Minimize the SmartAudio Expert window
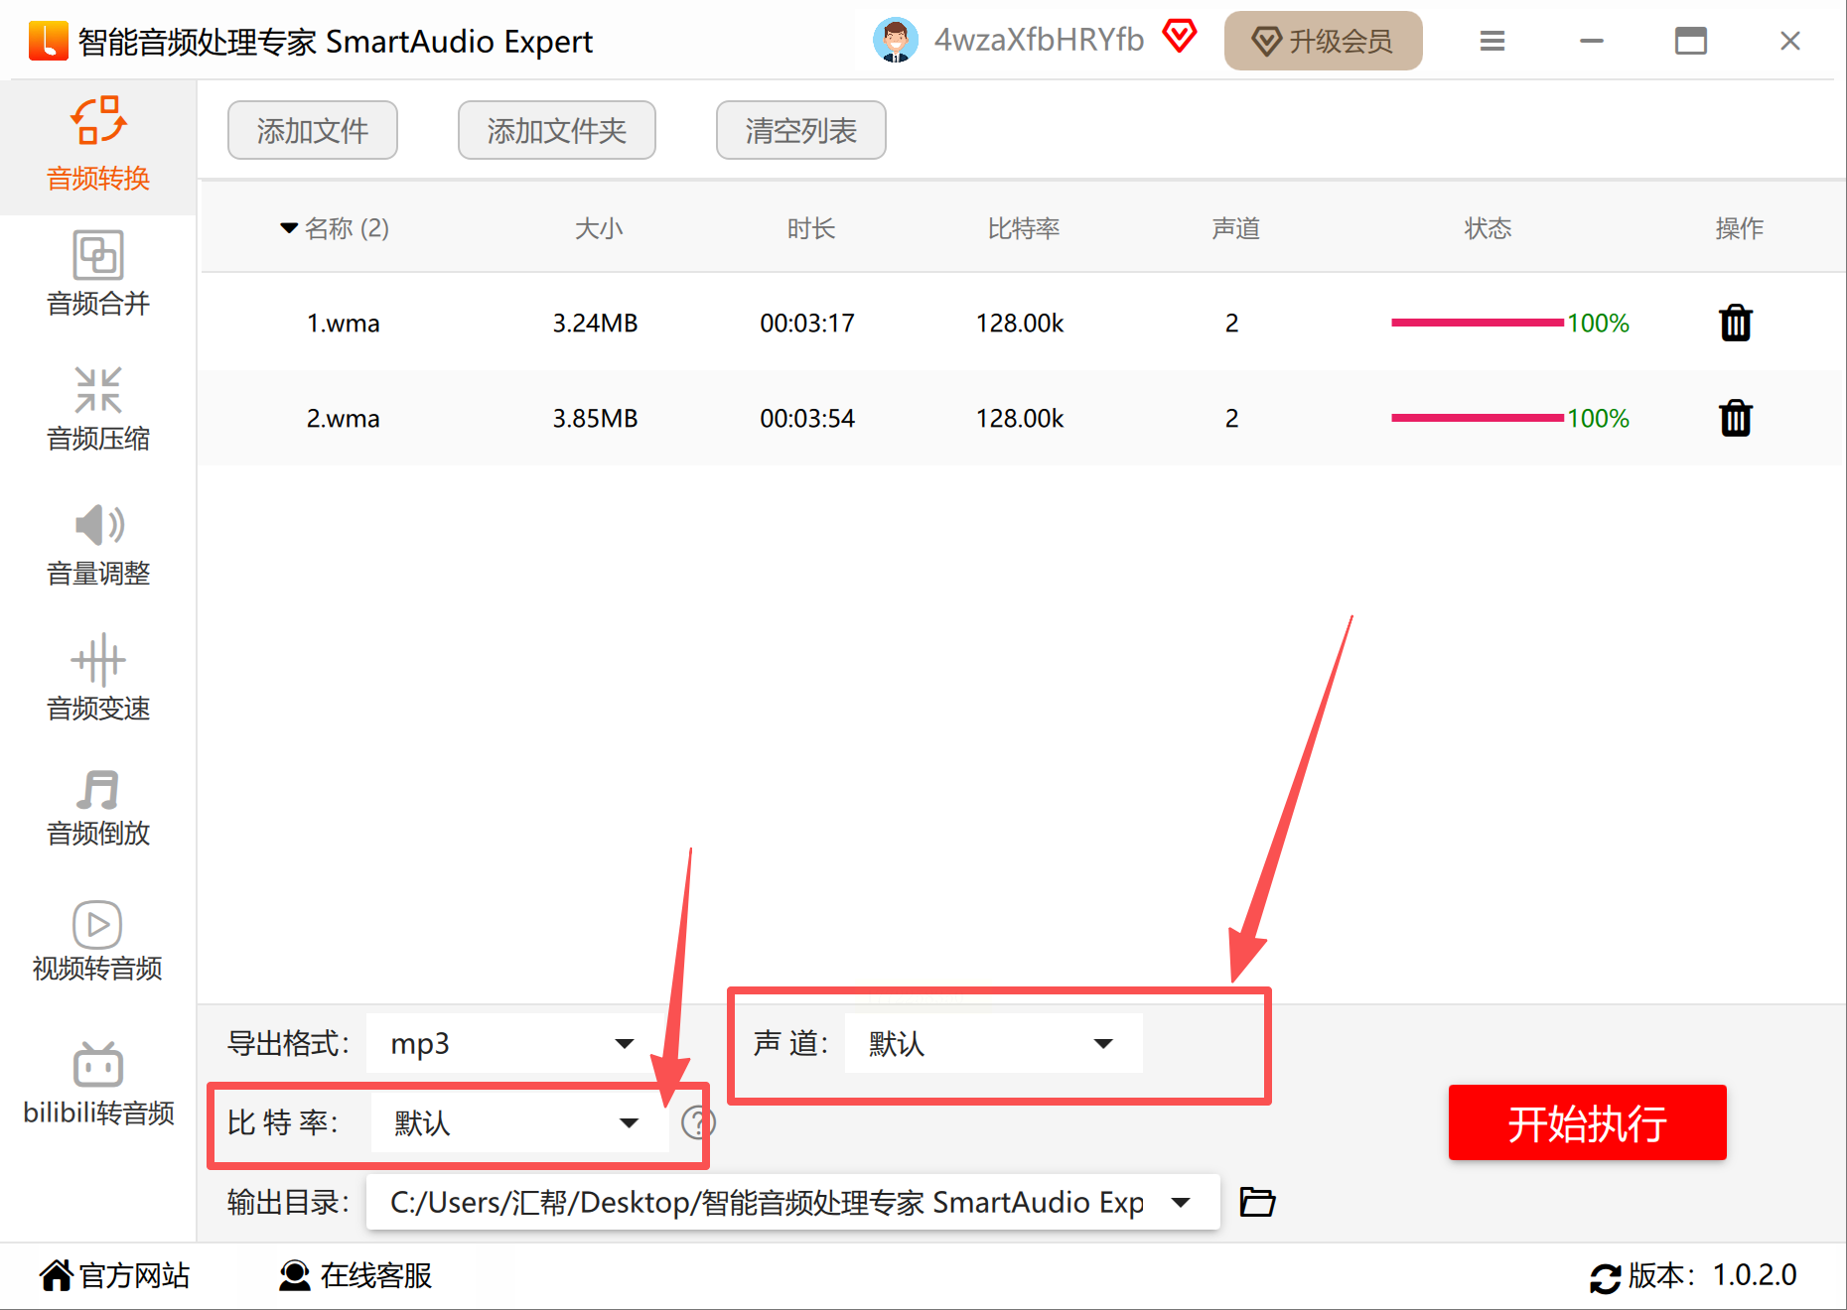 coord(1592,41)
